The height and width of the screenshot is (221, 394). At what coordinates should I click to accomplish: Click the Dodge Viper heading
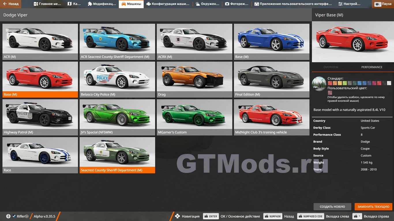[15, 15]
